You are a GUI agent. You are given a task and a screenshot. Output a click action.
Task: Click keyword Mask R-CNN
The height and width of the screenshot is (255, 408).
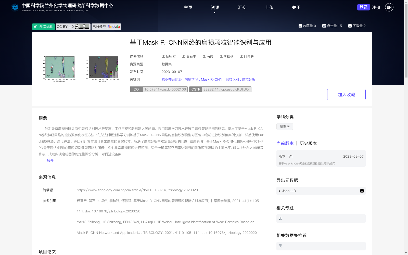pyautogui.click(x=212, y=80)
